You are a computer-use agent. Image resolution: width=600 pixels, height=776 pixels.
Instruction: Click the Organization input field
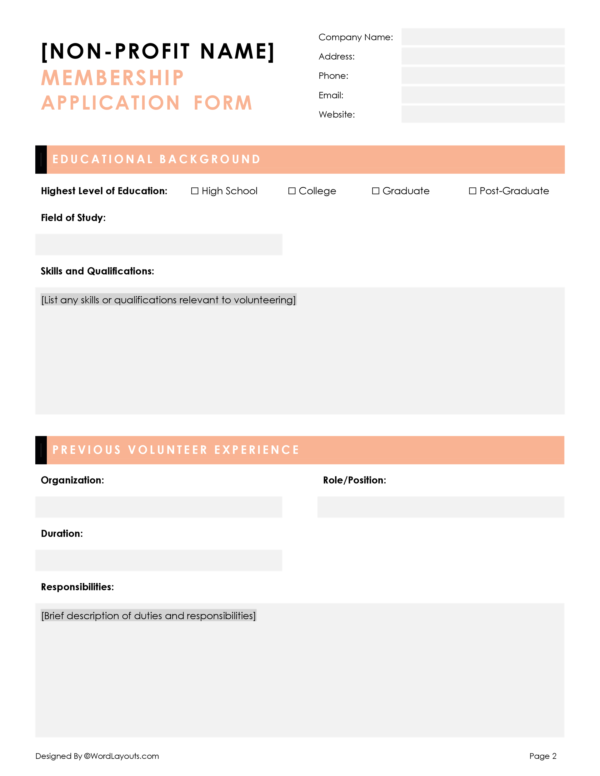click(x=159, y=507)
